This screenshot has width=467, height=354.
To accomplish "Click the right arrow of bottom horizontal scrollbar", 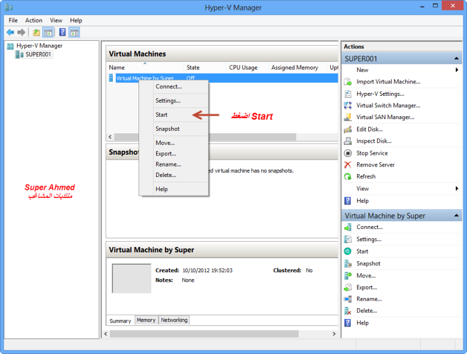I will [334, 334].
